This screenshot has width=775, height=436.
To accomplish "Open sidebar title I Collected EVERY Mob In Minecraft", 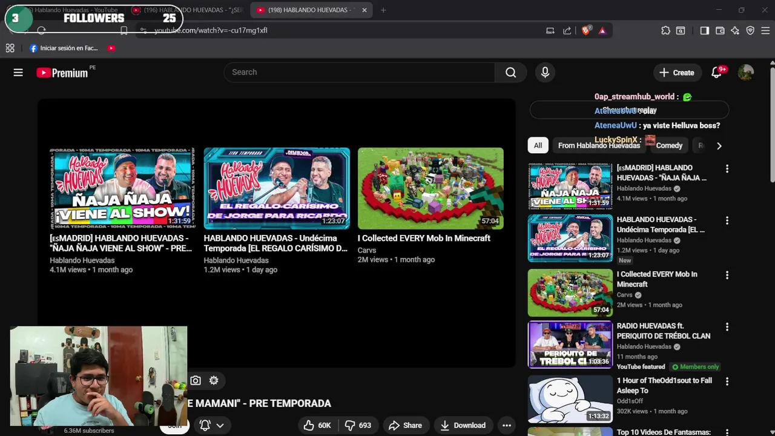I will [657, 279].
